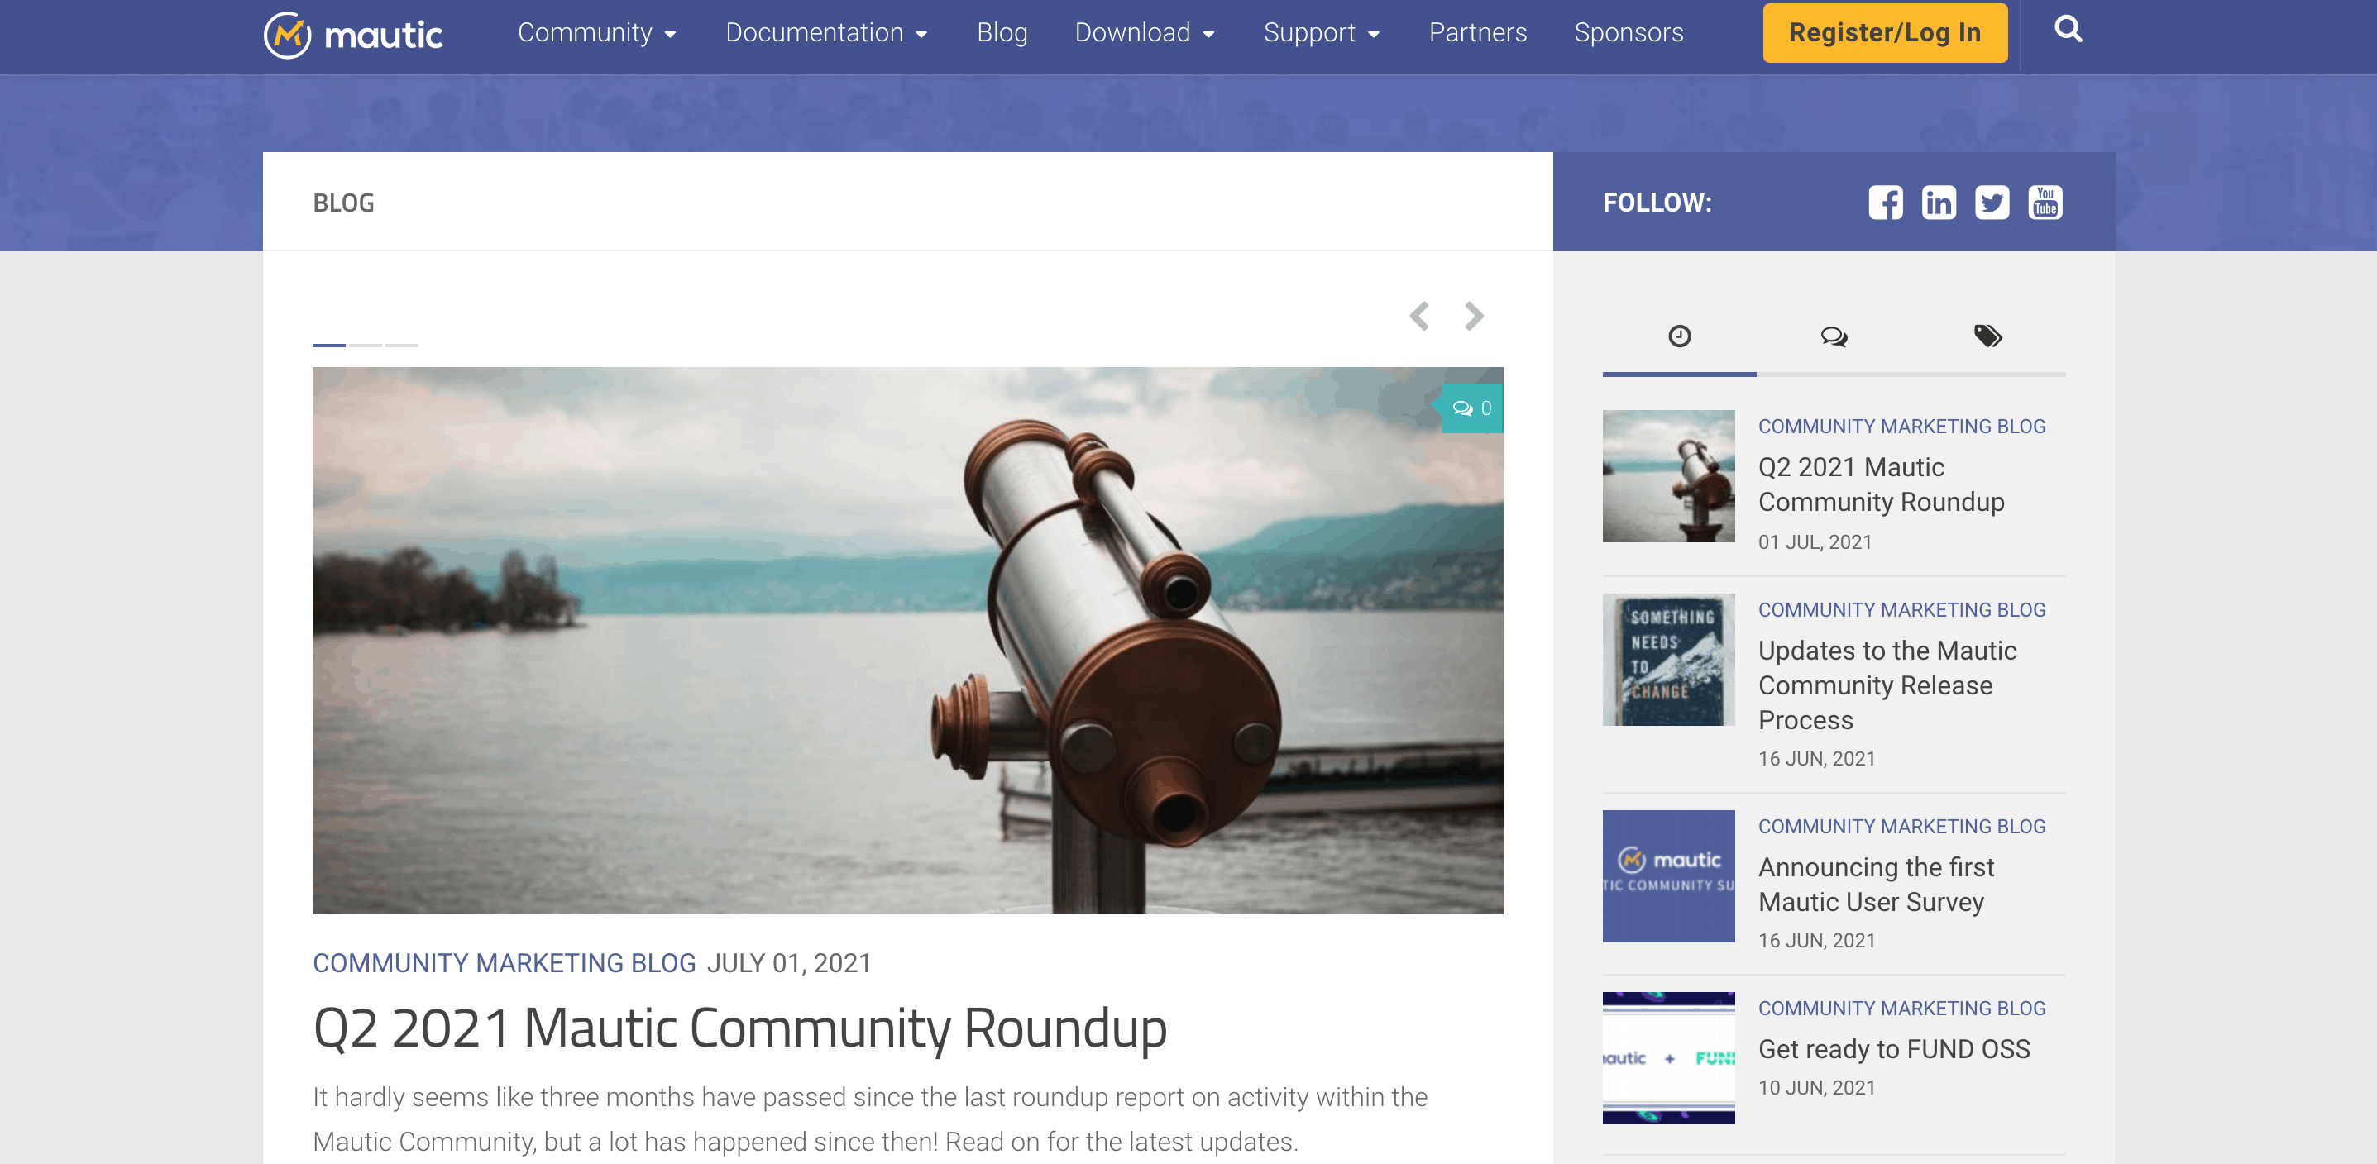Click the 'JULY 01, 2021' date text
Image resolution: width=2377 pixels, height=1164 pixels.
(789, 963)
